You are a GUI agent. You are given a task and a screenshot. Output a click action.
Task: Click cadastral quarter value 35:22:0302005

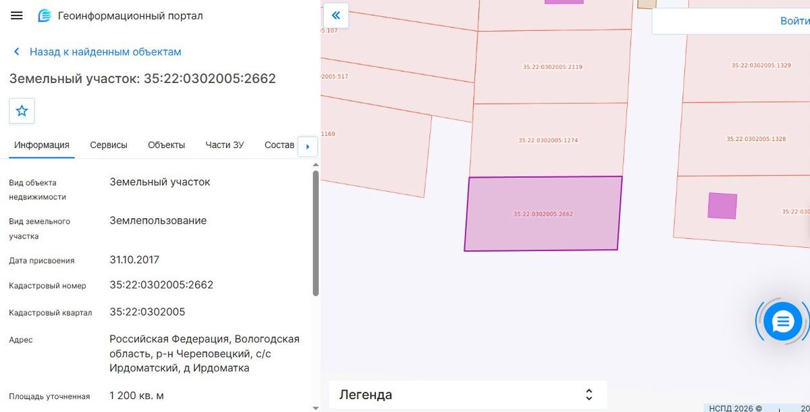click(x=147, y=312)
